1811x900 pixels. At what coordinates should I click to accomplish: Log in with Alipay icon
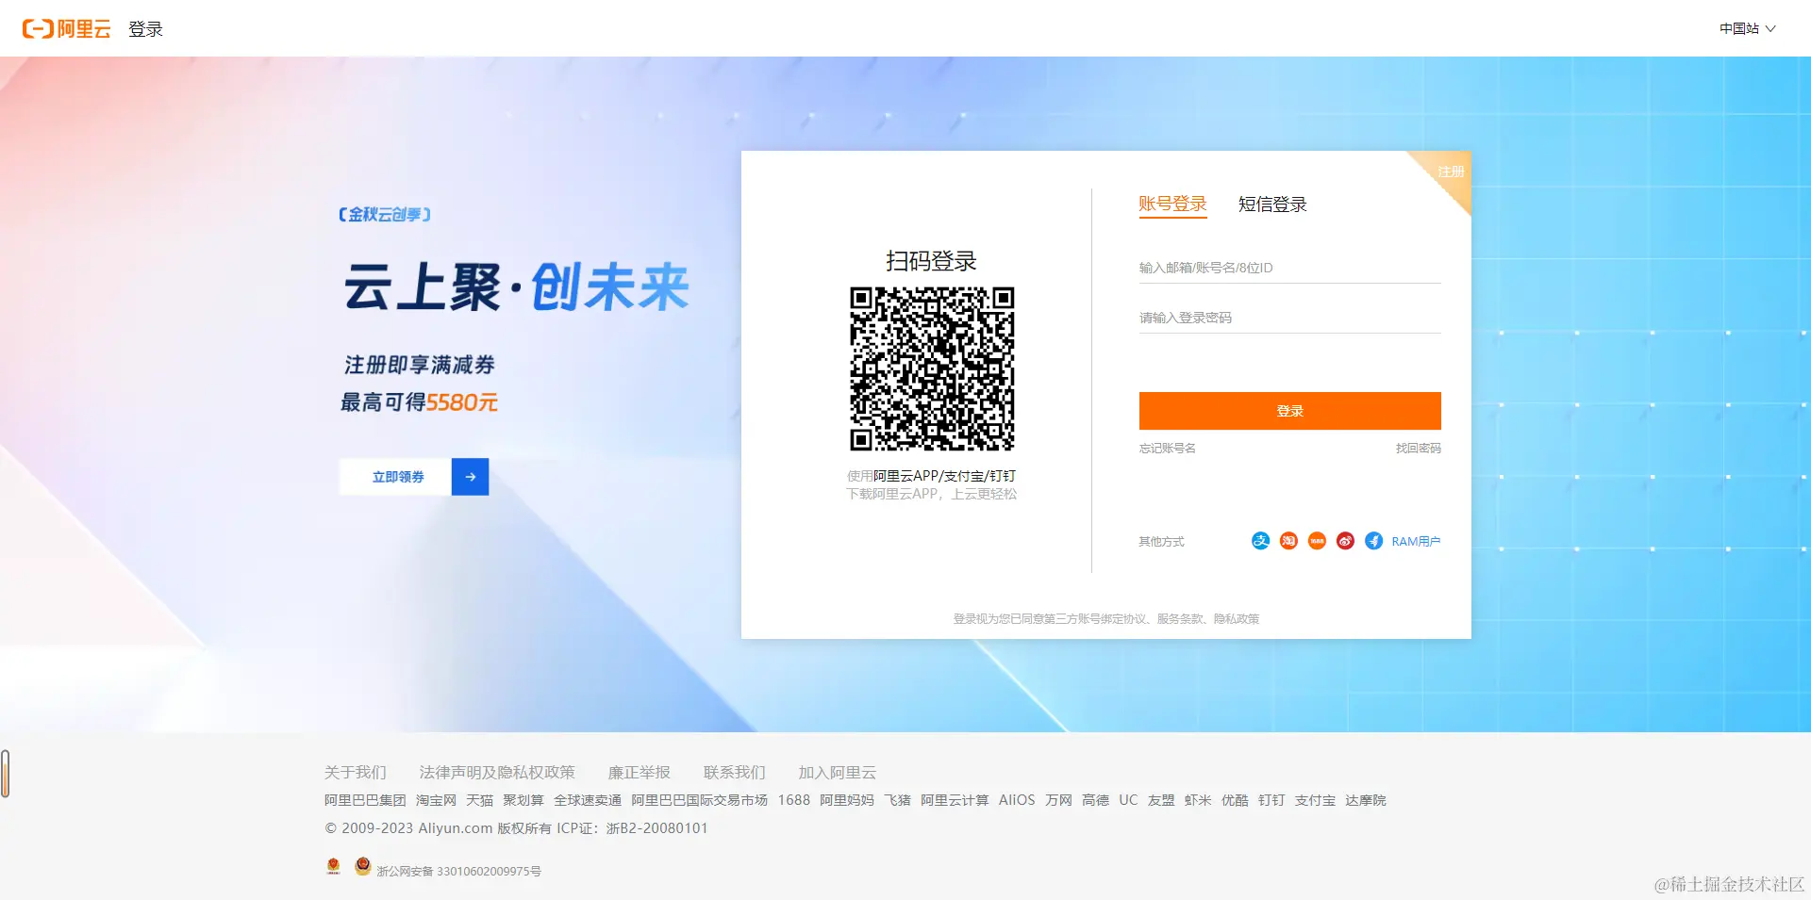[x=1260, y=541]
